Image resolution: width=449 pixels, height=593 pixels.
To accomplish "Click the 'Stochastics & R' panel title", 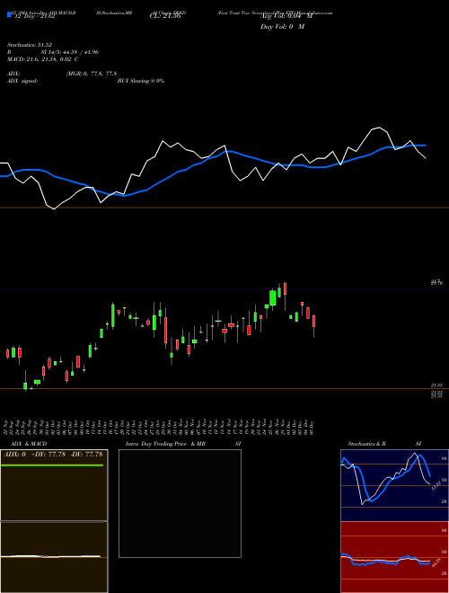I will [366, 444].
